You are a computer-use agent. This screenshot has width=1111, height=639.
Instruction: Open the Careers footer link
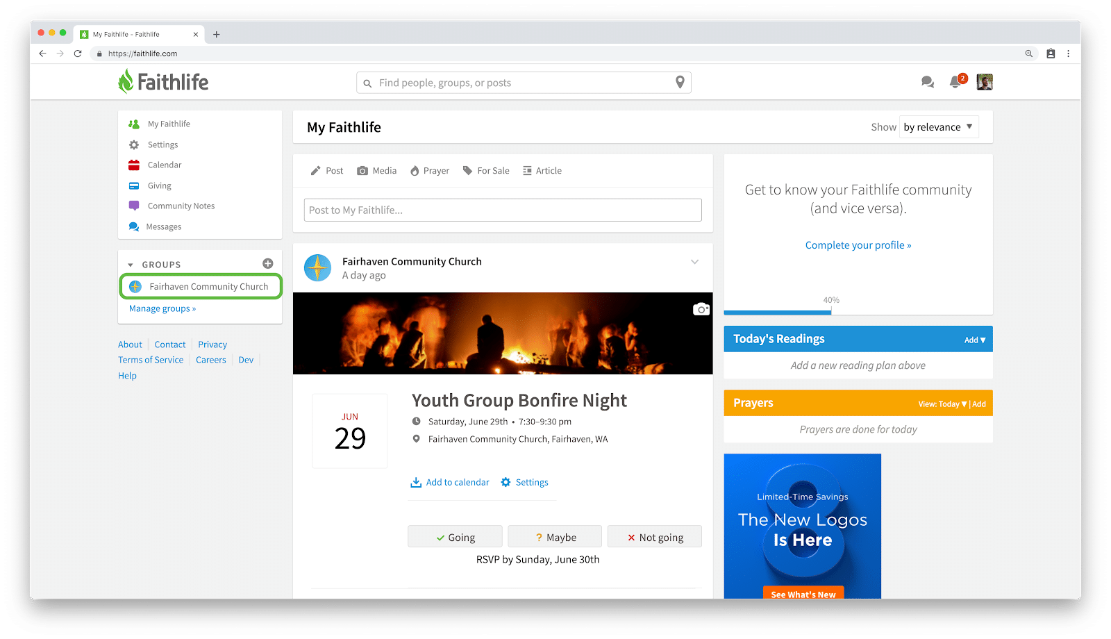click(211, 360)
